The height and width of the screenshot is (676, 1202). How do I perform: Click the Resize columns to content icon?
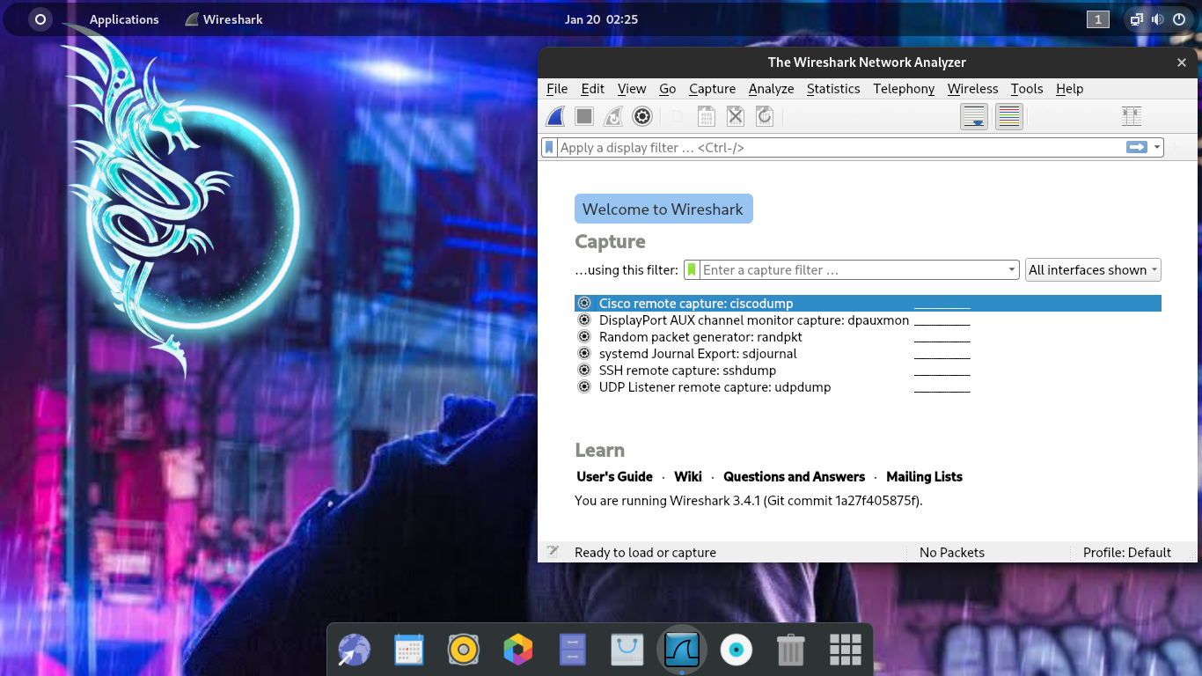coord(1132,116)
